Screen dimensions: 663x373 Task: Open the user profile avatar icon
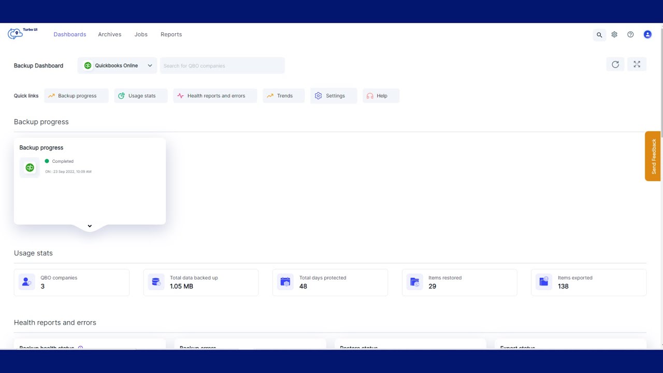(x=647, y=35)
